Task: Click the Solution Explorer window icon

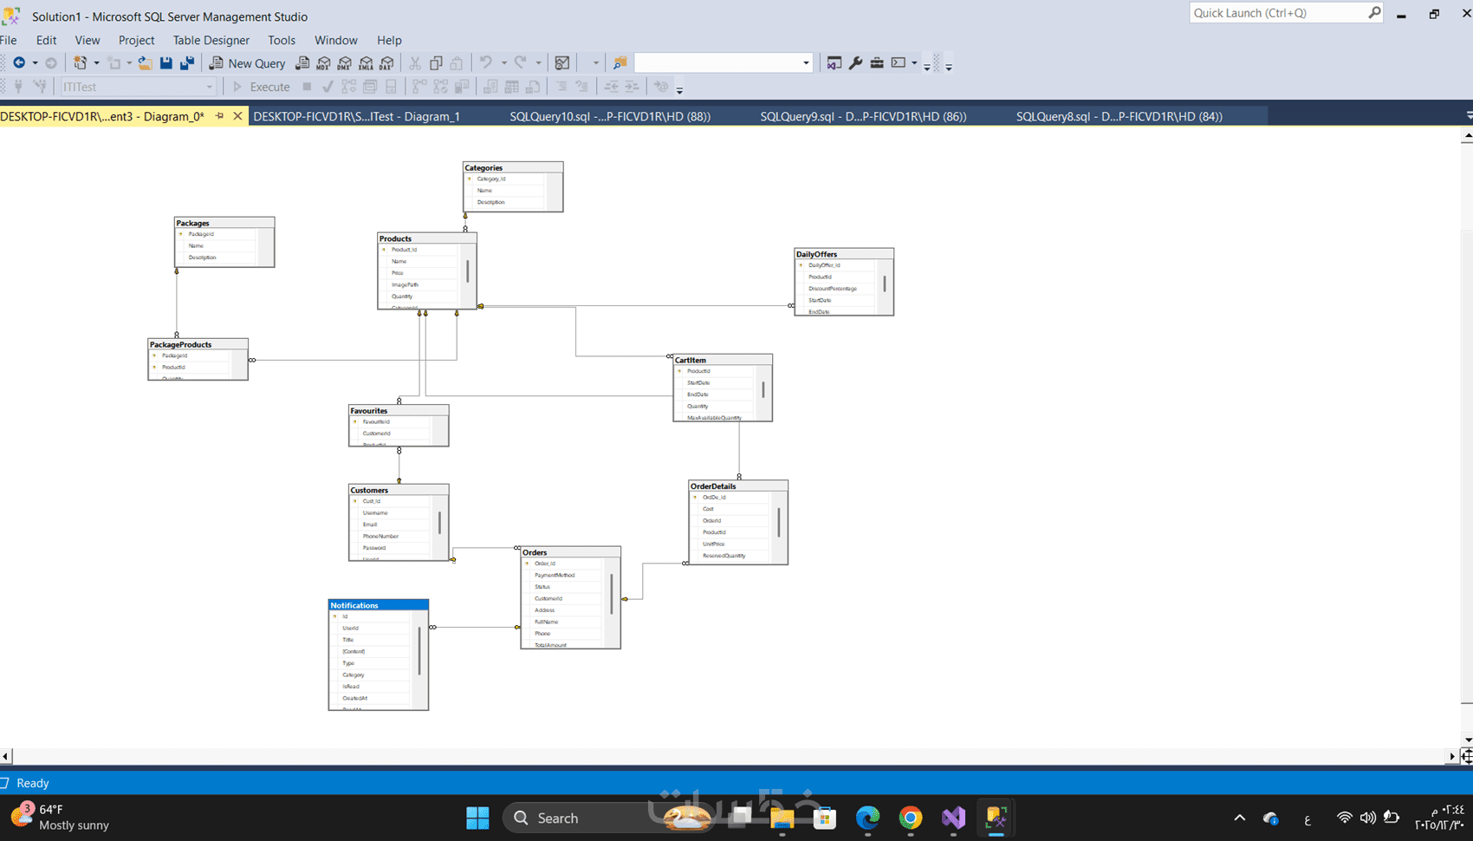Action: click(834, 62)
